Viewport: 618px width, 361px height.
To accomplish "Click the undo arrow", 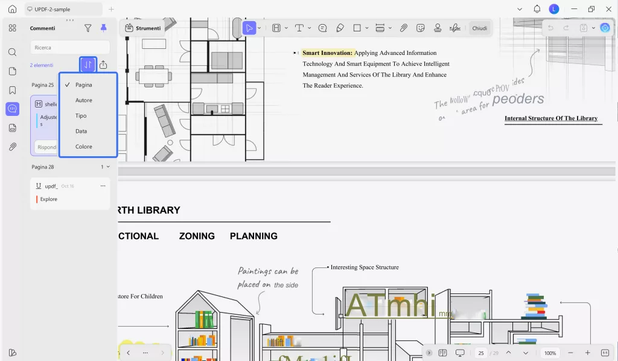I will pos(550,28).
